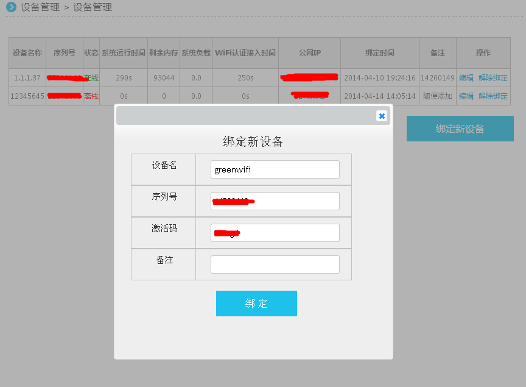Click the 系统运行时间 column header

pos(124,53)
